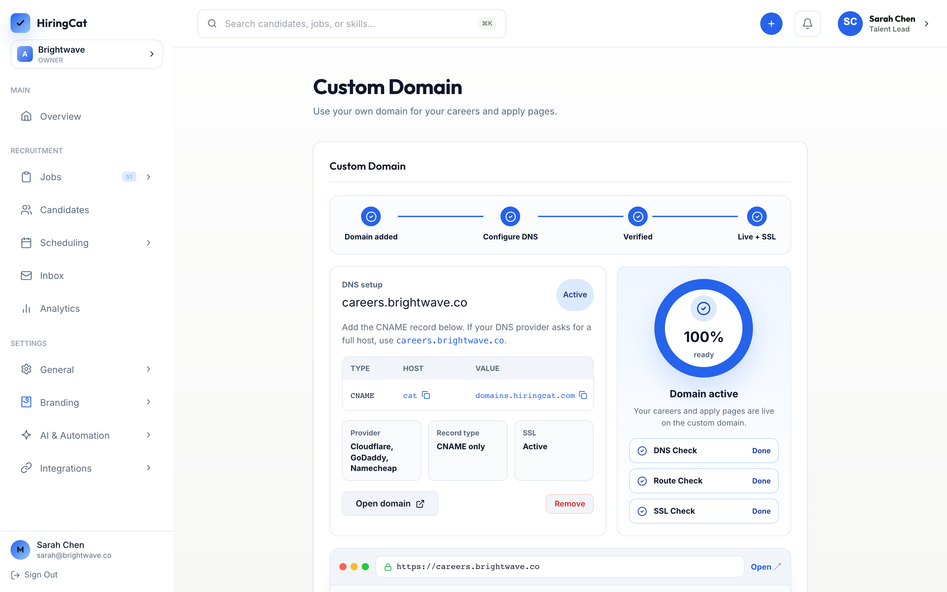Click the CNAME only record type value

click(461, 447)
